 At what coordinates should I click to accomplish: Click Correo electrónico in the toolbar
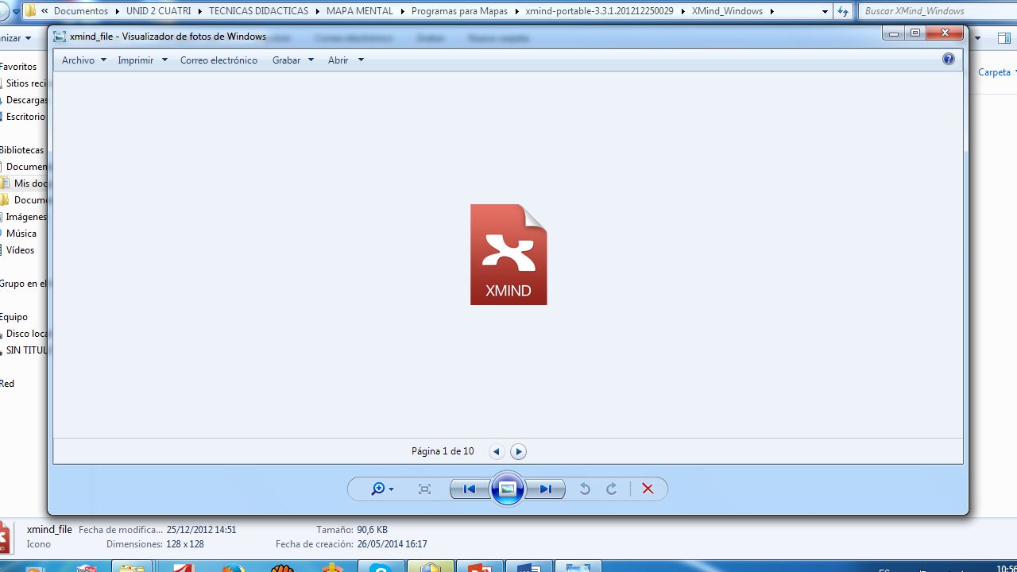tap(218, 60)
